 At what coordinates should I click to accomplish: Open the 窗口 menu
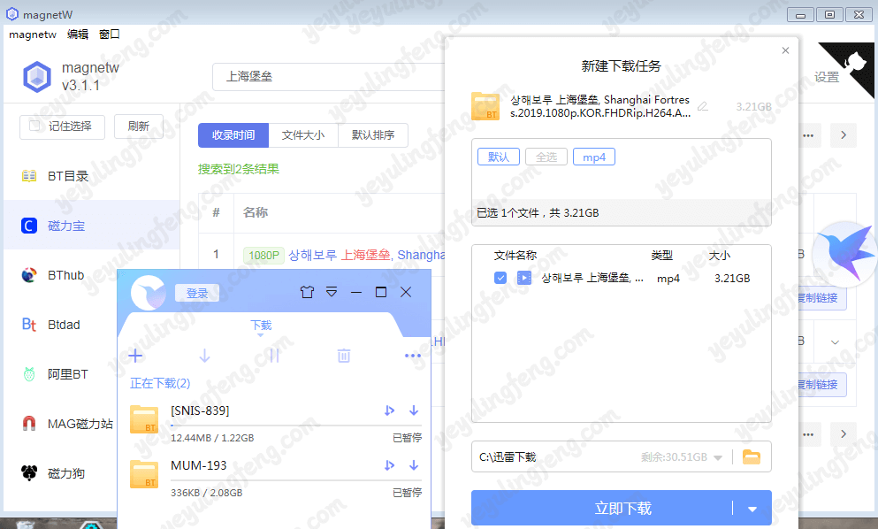(109, 34)
